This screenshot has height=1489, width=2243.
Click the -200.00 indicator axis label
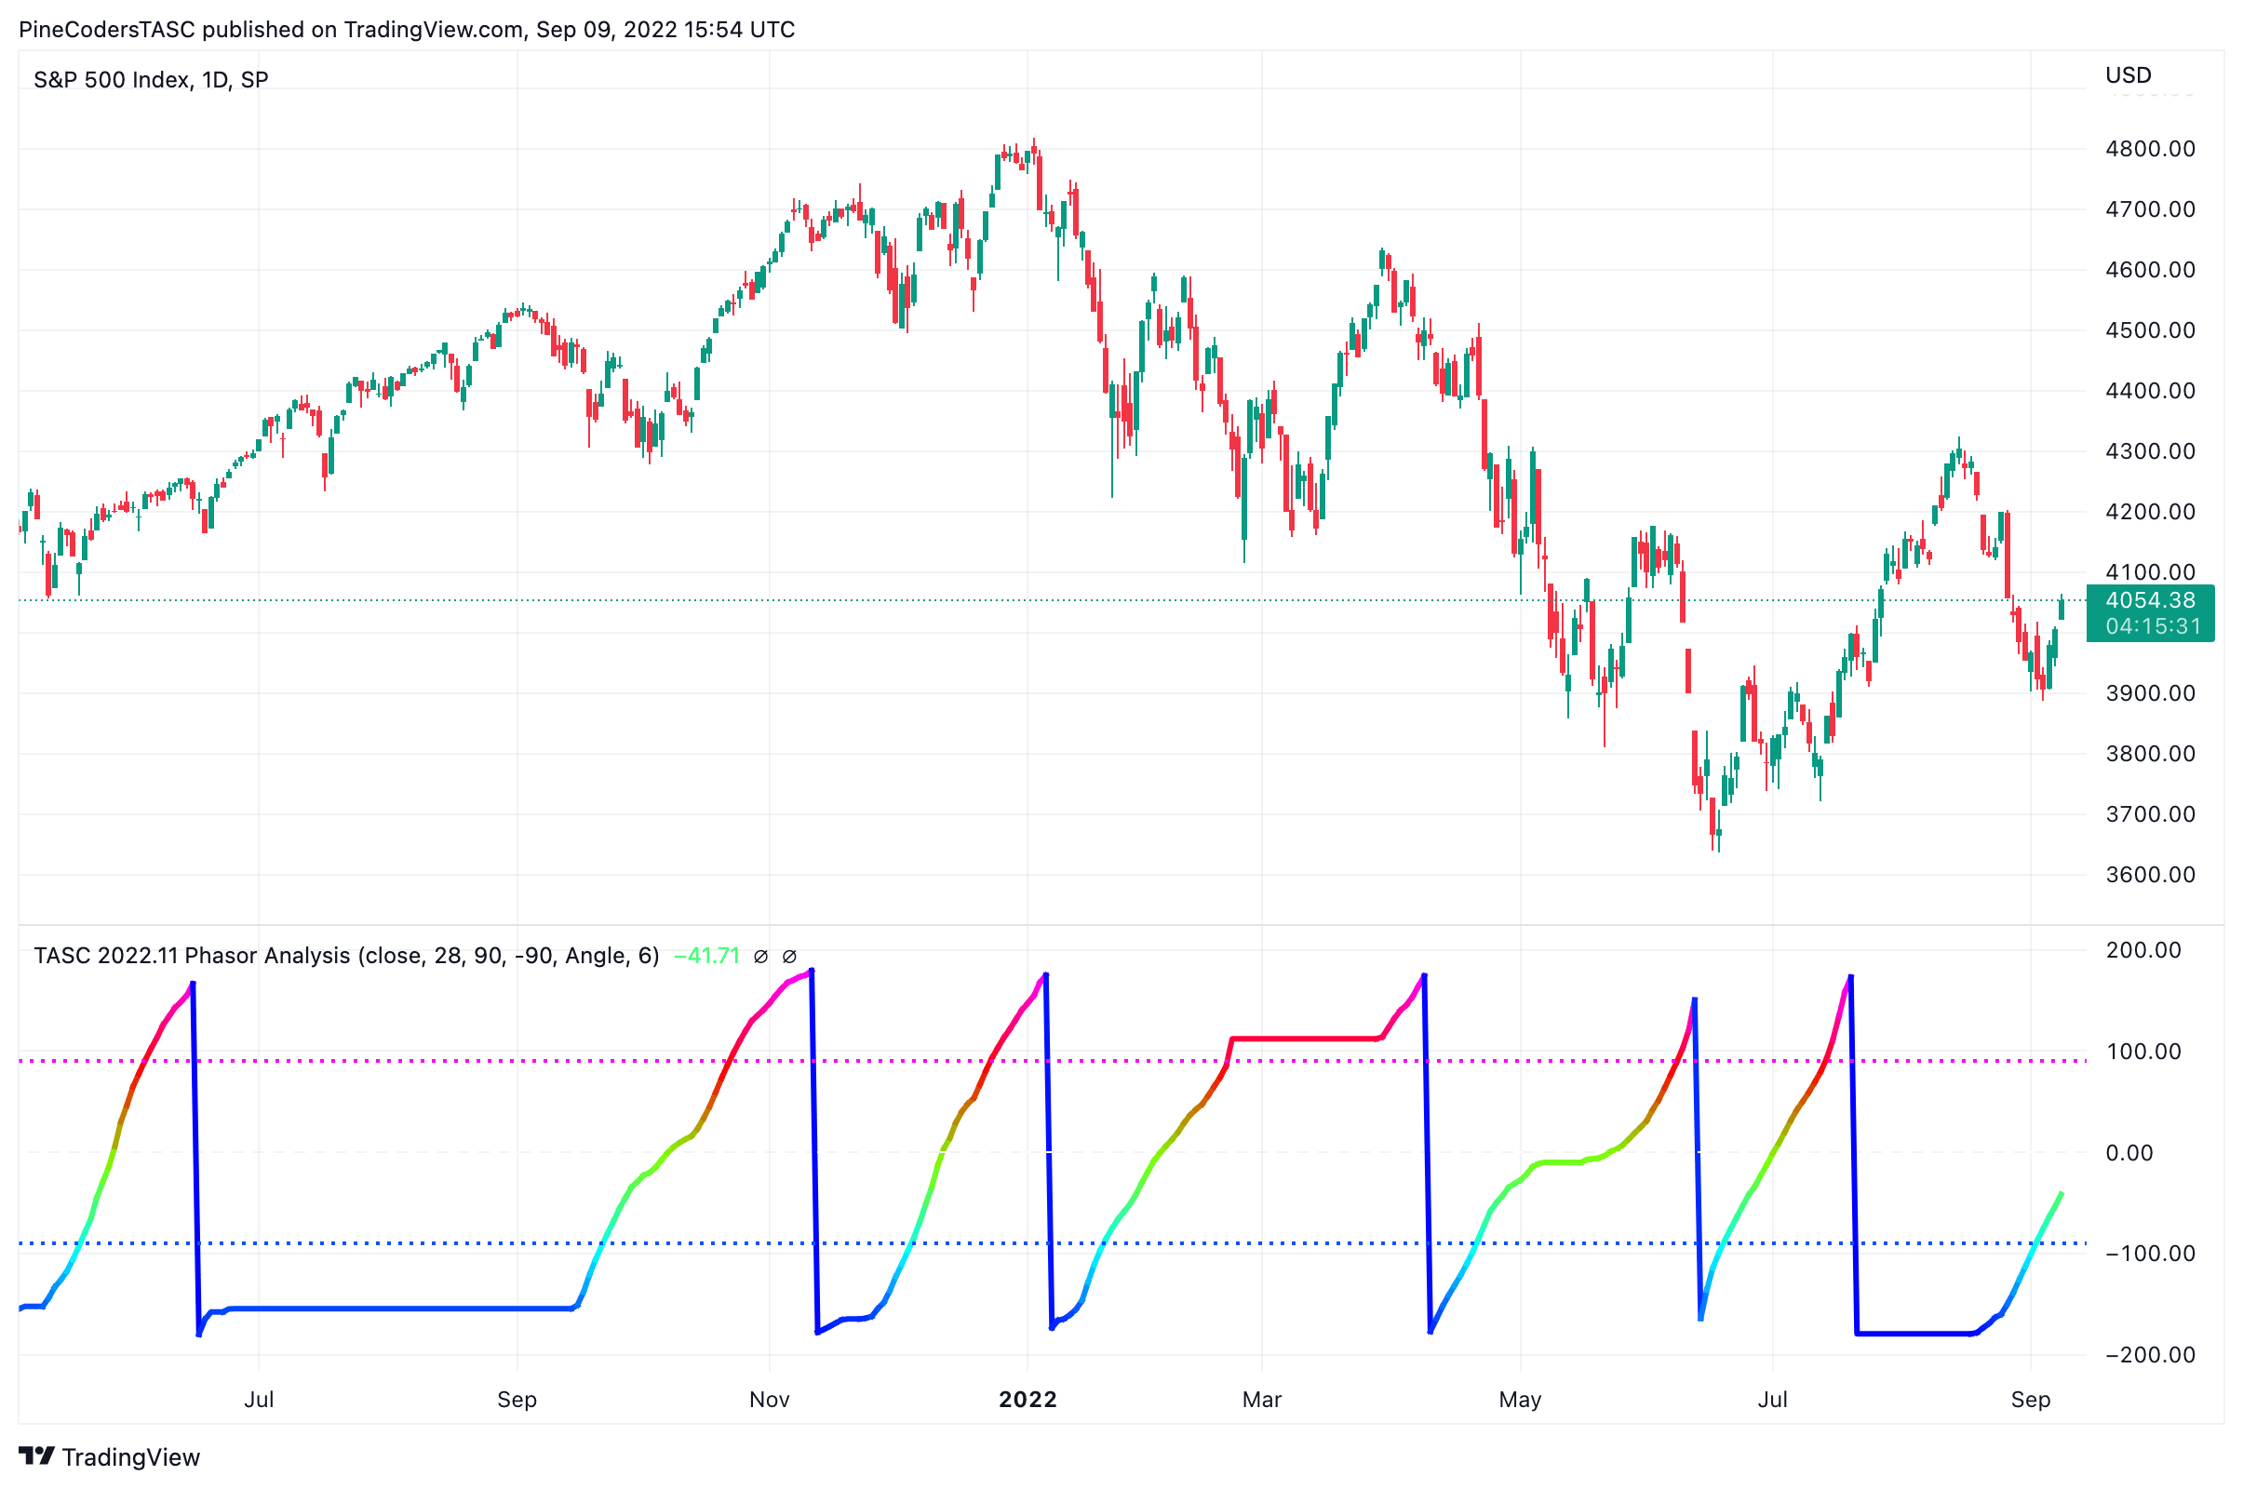click(2150, 1355)
